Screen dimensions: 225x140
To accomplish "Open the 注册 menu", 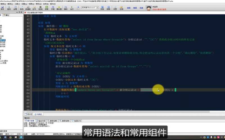I will point(46,4).
